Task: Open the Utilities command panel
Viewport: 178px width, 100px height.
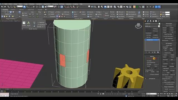Action: (159, 21)
